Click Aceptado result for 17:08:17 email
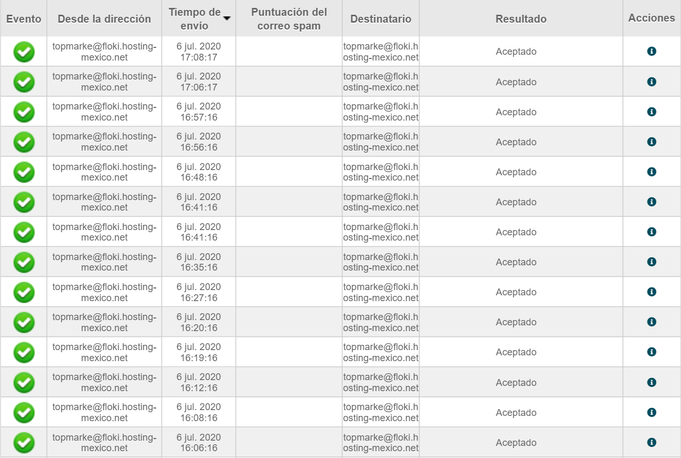 pos(516,52)
